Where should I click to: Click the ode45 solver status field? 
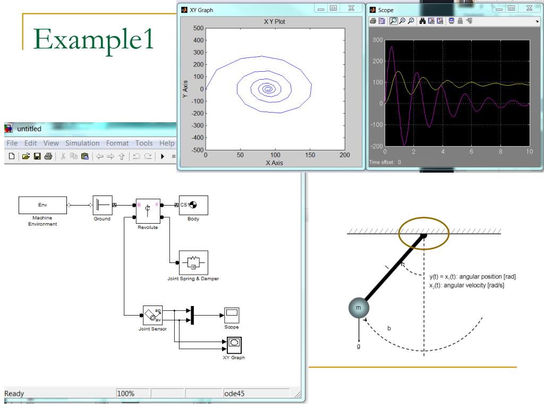pyautogui.click(x=256, y=393)
